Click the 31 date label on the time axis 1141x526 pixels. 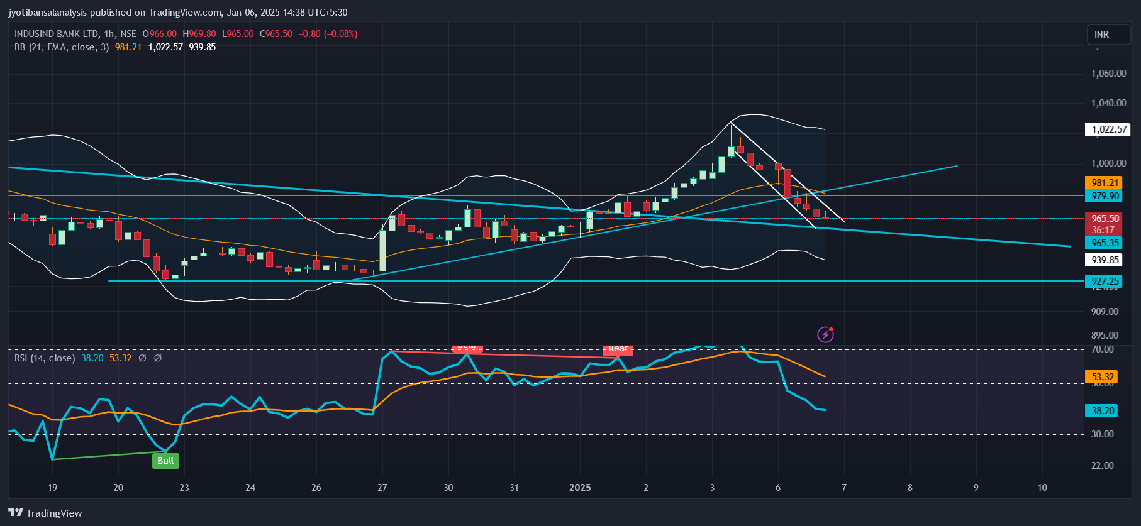pyautogui.click(x=515, y=488)
